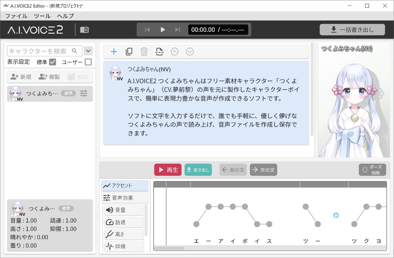
Task: Click the 高さ : 1.00 value in preset summary
Action: tap(23, 229)
